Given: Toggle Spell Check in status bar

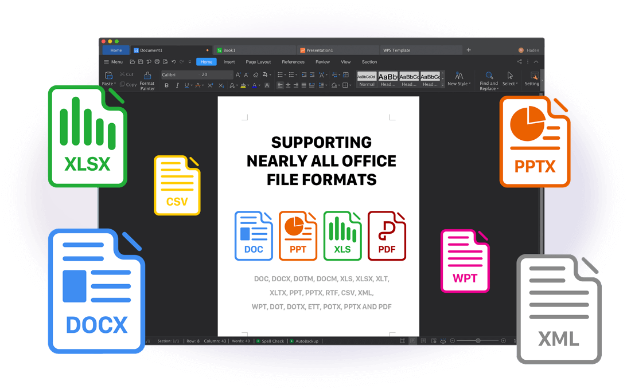Looking at the screenshot, I should (270, 341).
